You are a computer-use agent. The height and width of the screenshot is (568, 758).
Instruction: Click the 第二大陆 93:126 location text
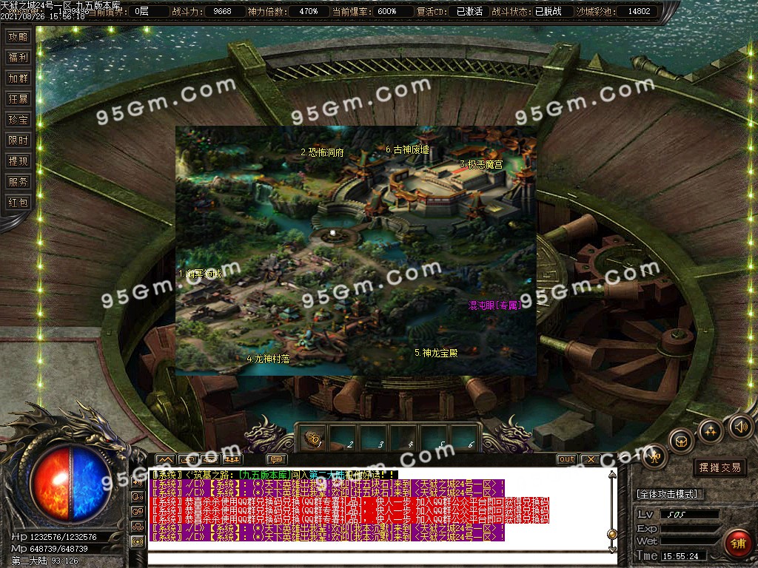44,561
